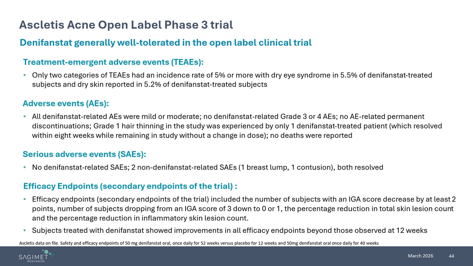The image size is (473, 266).
Task: Click the 'Serious adverse events (SAEs):' heading
Action: click(x=84, y=154)
